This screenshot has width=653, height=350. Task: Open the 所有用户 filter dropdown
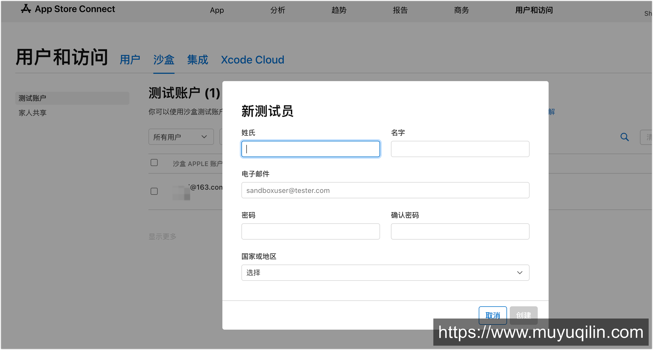[181, 137]
